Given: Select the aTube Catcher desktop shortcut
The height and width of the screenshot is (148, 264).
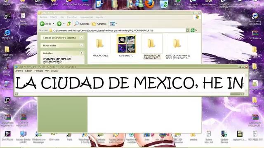Looking at the screenshot, I should coord(70,3).
